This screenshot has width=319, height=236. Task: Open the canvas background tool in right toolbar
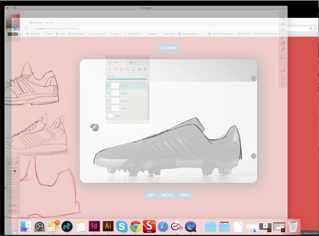click(x=283, y=71)
